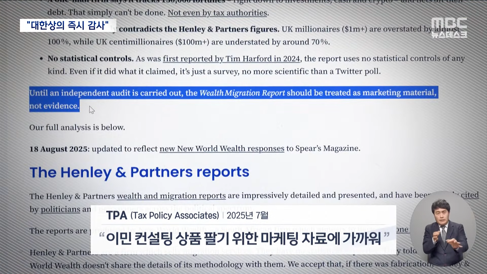Click the "wealth and migration reports" link
Screen dimensions: 487x274
pyautogui.click(x=171, y=196)
